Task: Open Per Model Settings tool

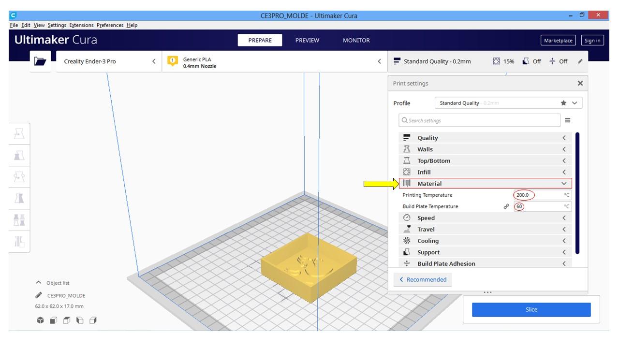Action: click(19, 219)
